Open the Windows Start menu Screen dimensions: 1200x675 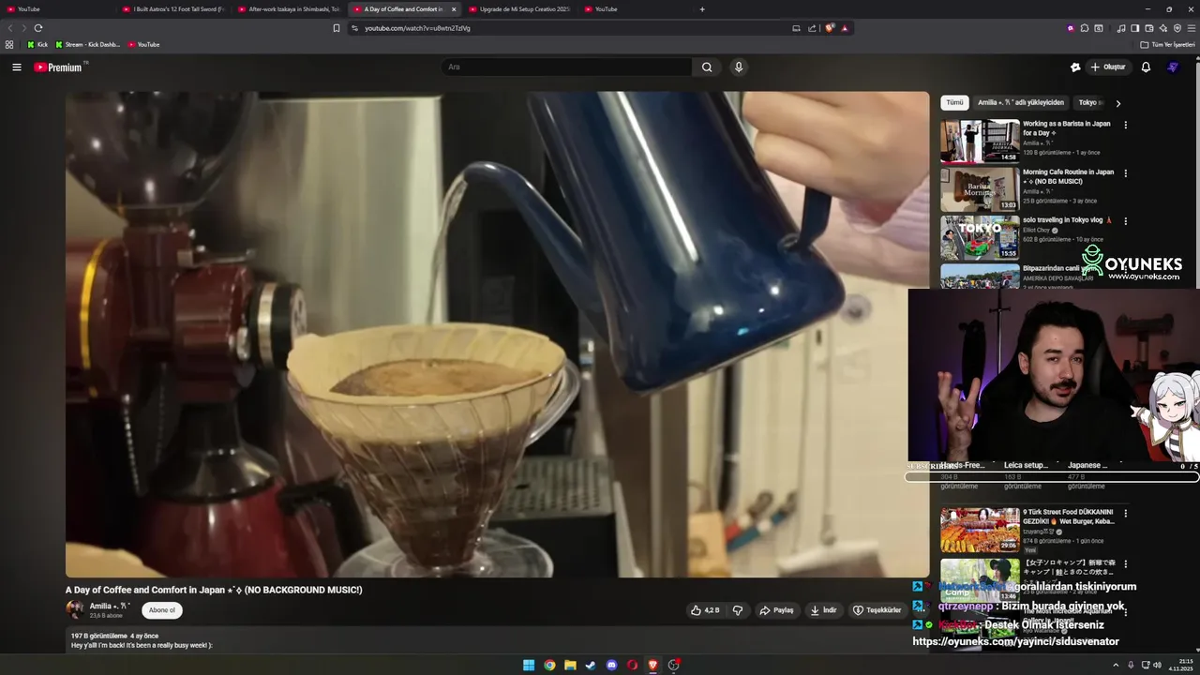[x=529, y=666]
